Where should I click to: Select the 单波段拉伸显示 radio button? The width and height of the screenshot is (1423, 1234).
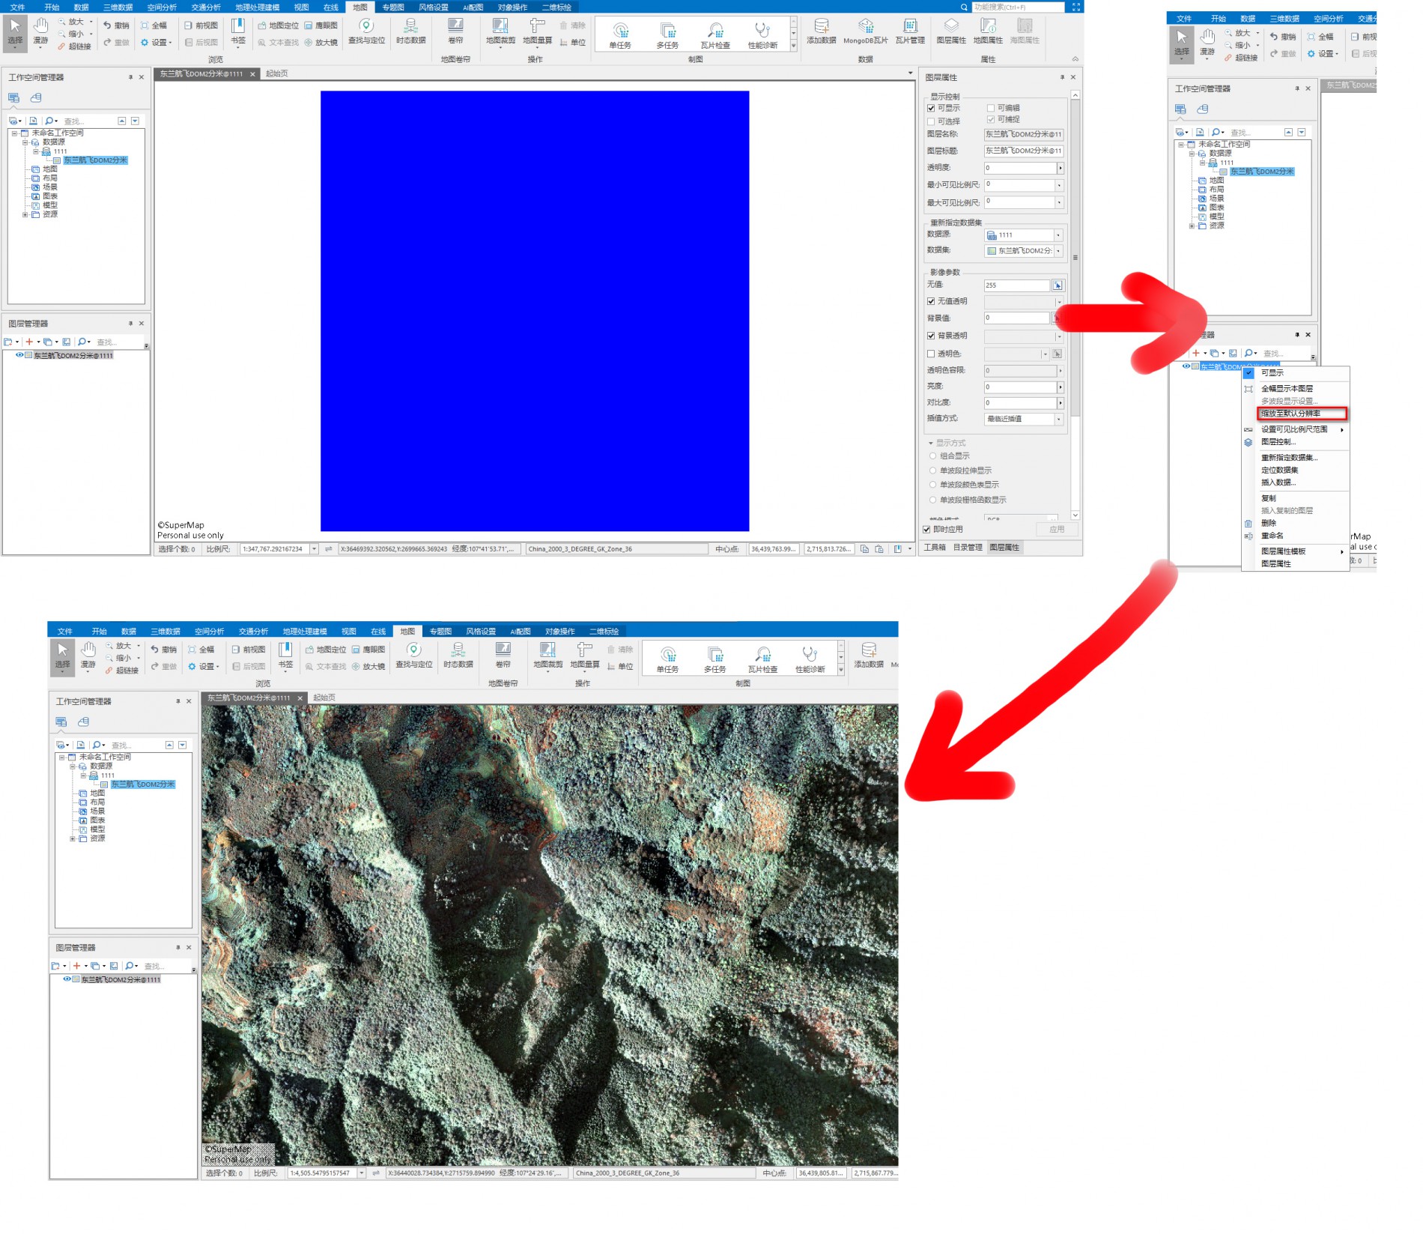pos(933,471)
